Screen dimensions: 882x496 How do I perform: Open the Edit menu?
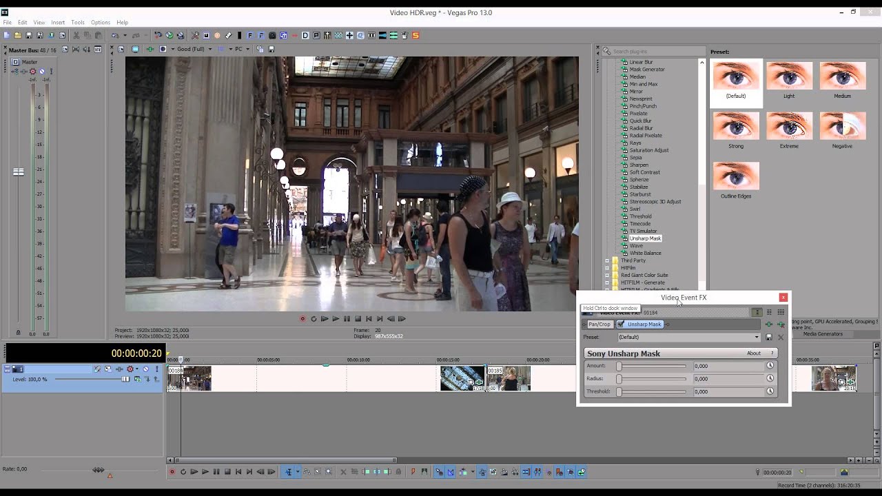click(23, 23)
